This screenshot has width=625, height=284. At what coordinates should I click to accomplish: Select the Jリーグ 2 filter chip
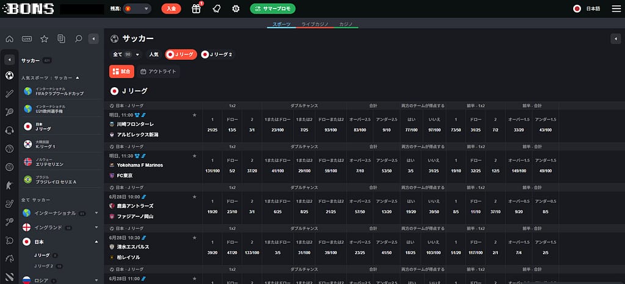[217, 54]
